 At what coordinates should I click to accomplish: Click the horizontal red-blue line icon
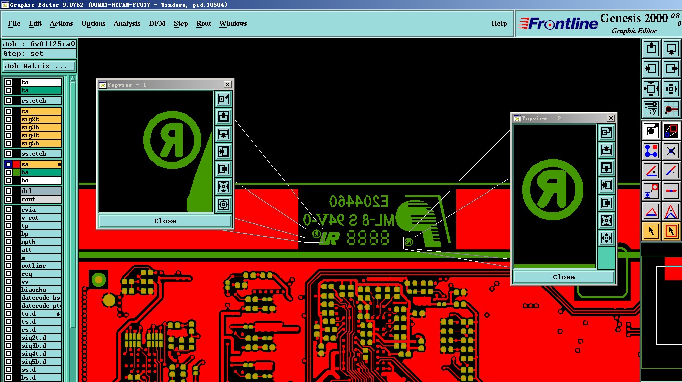[x=671, y=191]
